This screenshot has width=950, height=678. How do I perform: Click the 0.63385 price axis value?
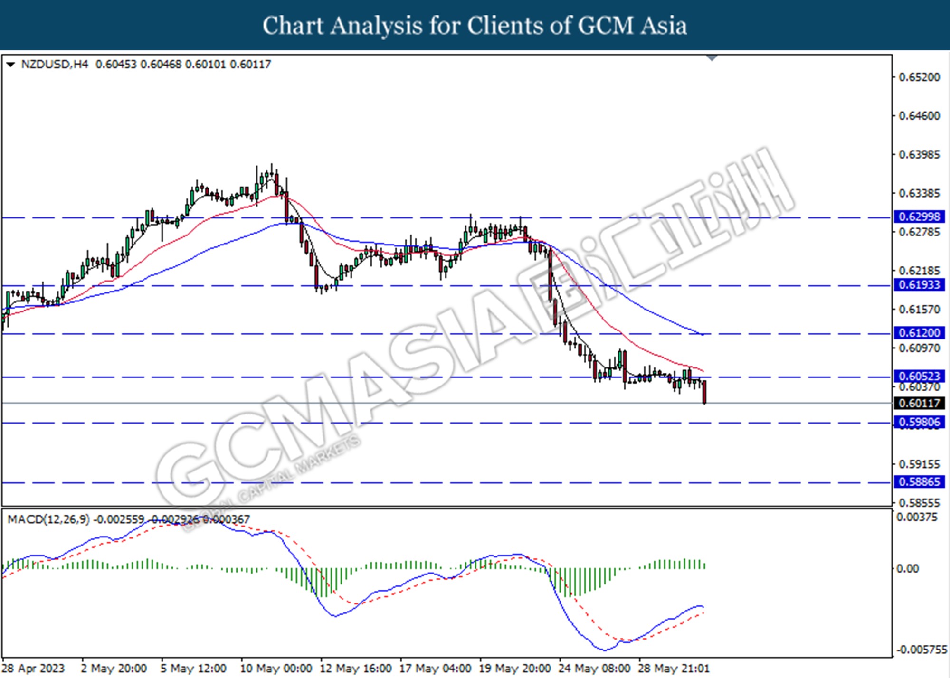click(919, 193)
